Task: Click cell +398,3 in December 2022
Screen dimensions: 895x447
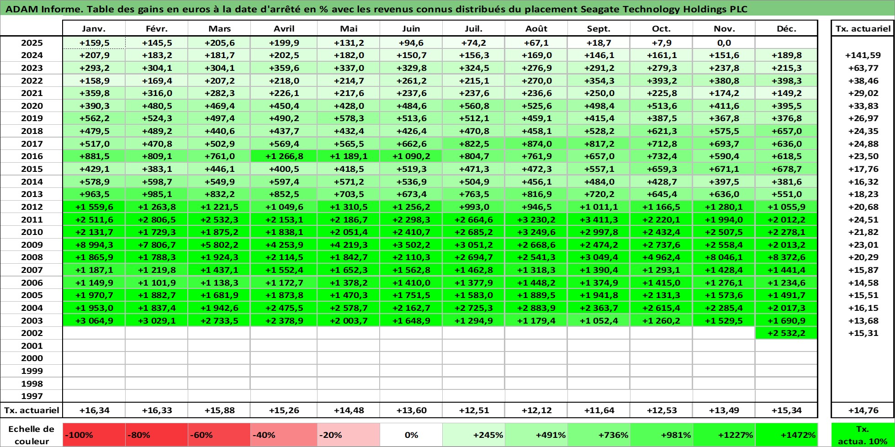Action: [786, 81]
